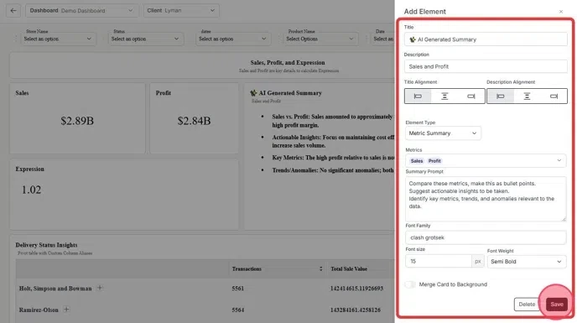Click the Total Sale Value column header
577x323 pixels.
[x=349, y=268]
